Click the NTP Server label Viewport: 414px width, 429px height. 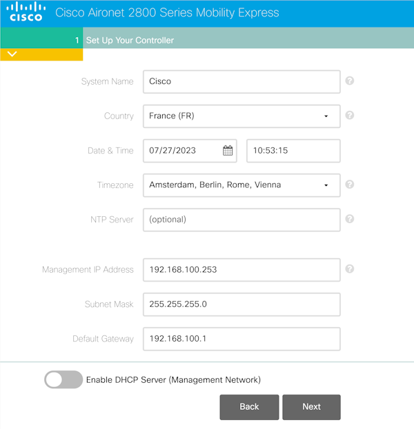(x=112, y=220)
